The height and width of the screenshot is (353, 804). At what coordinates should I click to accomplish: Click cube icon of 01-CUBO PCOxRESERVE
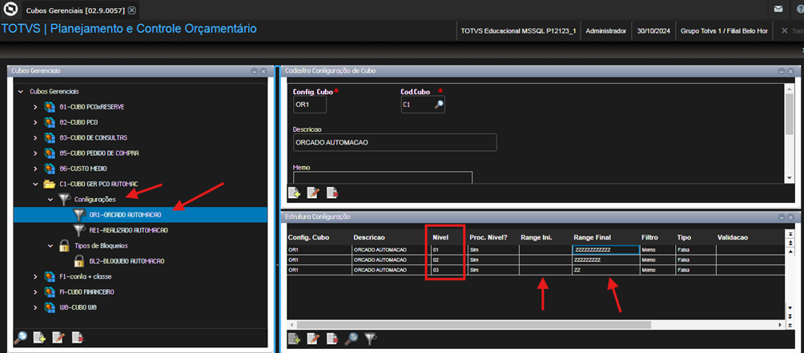pos(50,107)
